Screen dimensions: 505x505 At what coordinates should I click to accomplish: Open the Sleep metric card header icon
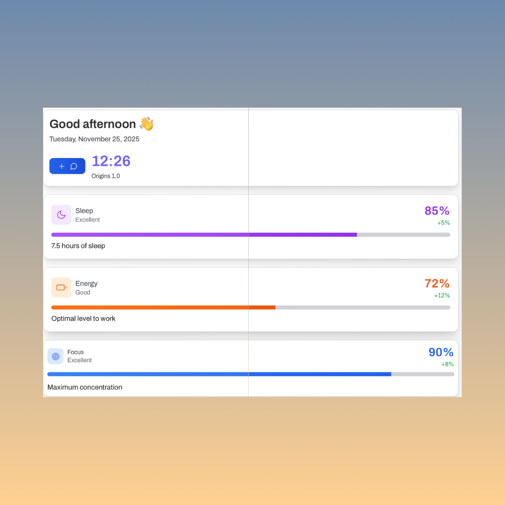(x=61, y=214)
